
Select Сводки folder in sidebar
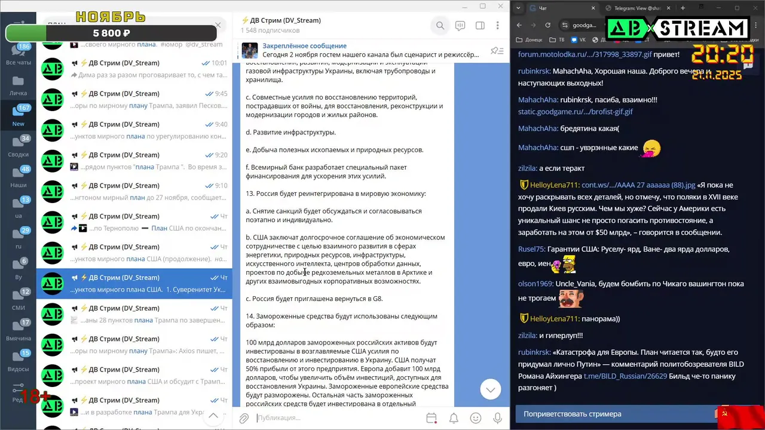[x=19, y=146]
